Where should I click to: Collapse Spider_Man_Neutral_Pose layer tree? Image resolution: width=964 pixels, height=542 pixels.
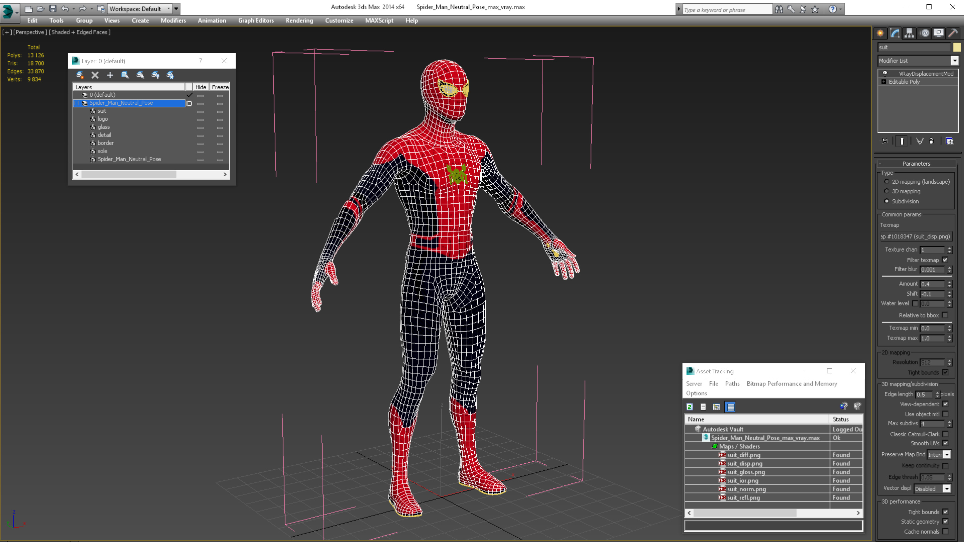(77, 103)
